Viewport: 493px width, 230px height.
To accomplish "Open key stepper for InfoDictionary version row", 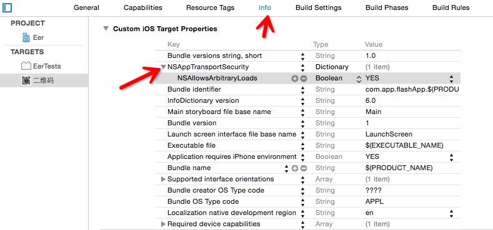I will pos(302,101).
